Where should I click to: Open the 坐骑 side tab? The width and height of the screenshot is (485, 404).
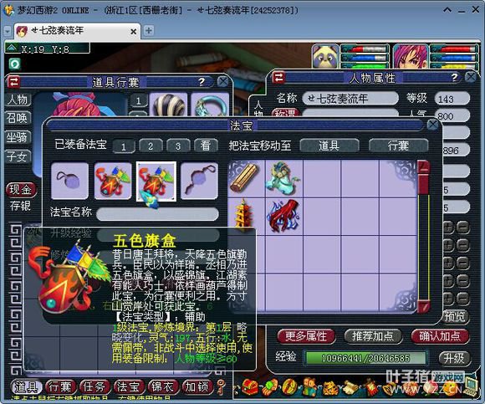click(x=18, y=137)
